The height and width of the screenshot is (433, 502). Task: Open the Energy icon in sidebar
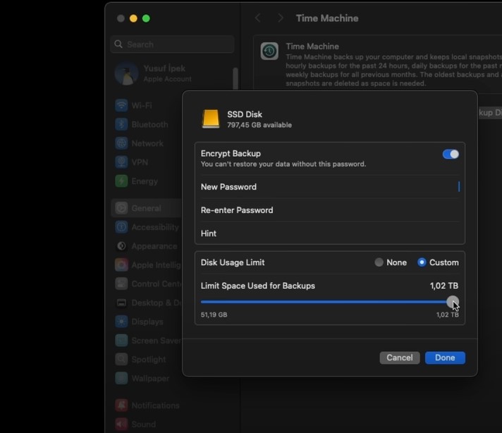[121, 181]
